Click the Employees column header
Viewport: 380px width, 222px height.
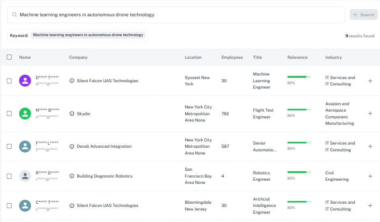tap(232, 57)
